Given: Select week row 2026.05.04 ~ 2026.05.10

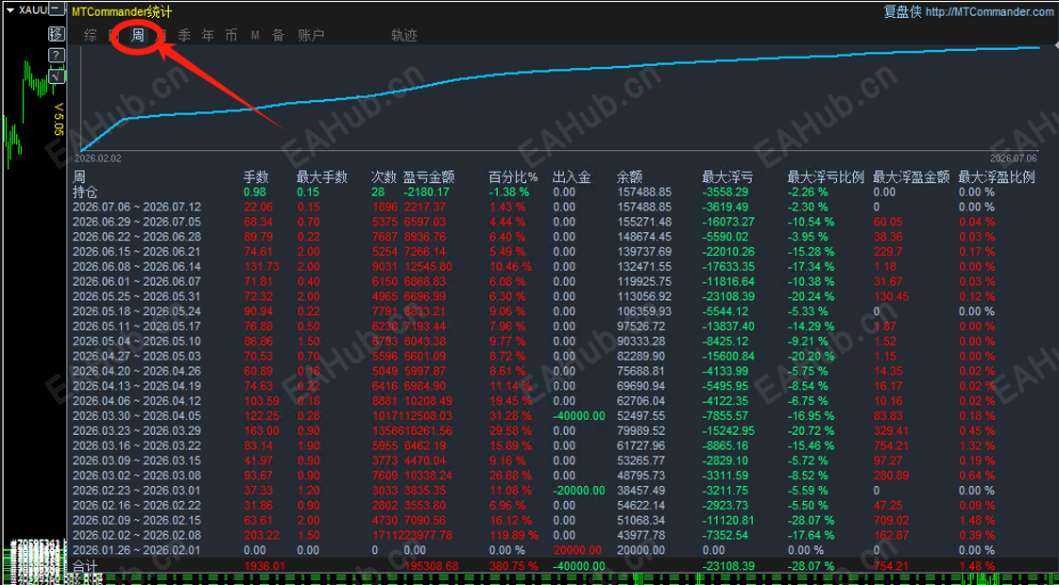Looking at the screenshot, I should click(136, 341).
